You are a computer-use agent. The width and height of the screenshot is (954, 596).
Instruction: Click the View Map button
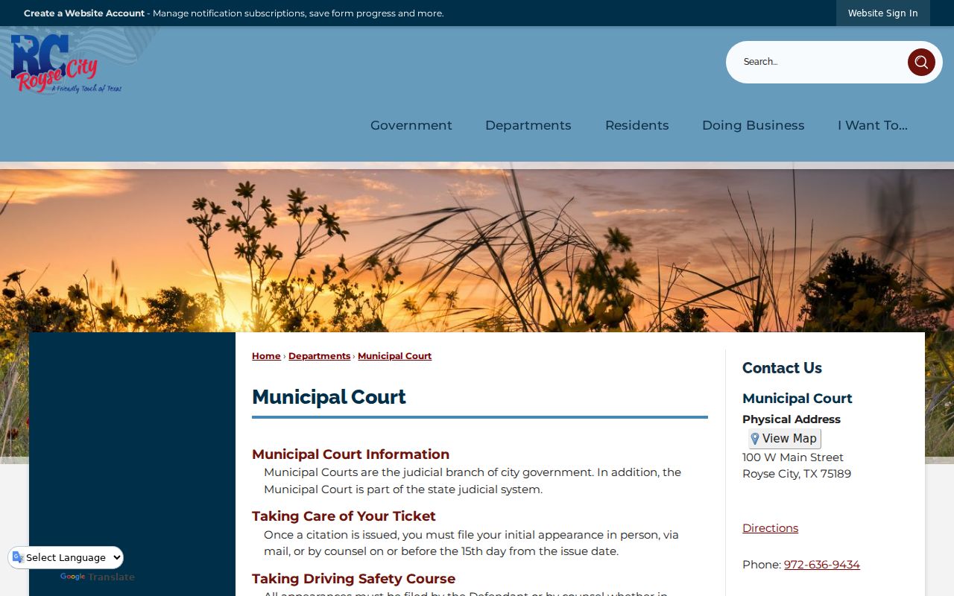(785, 439)
